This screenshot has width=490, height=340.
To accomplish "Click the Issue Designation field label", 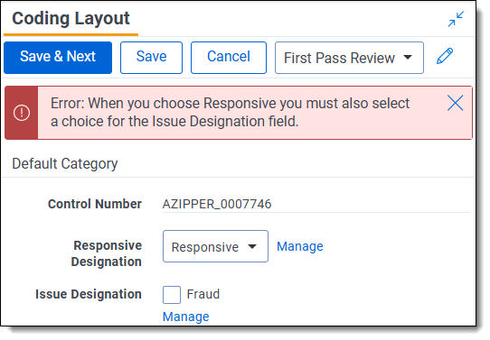I will [x=89, y=294].
